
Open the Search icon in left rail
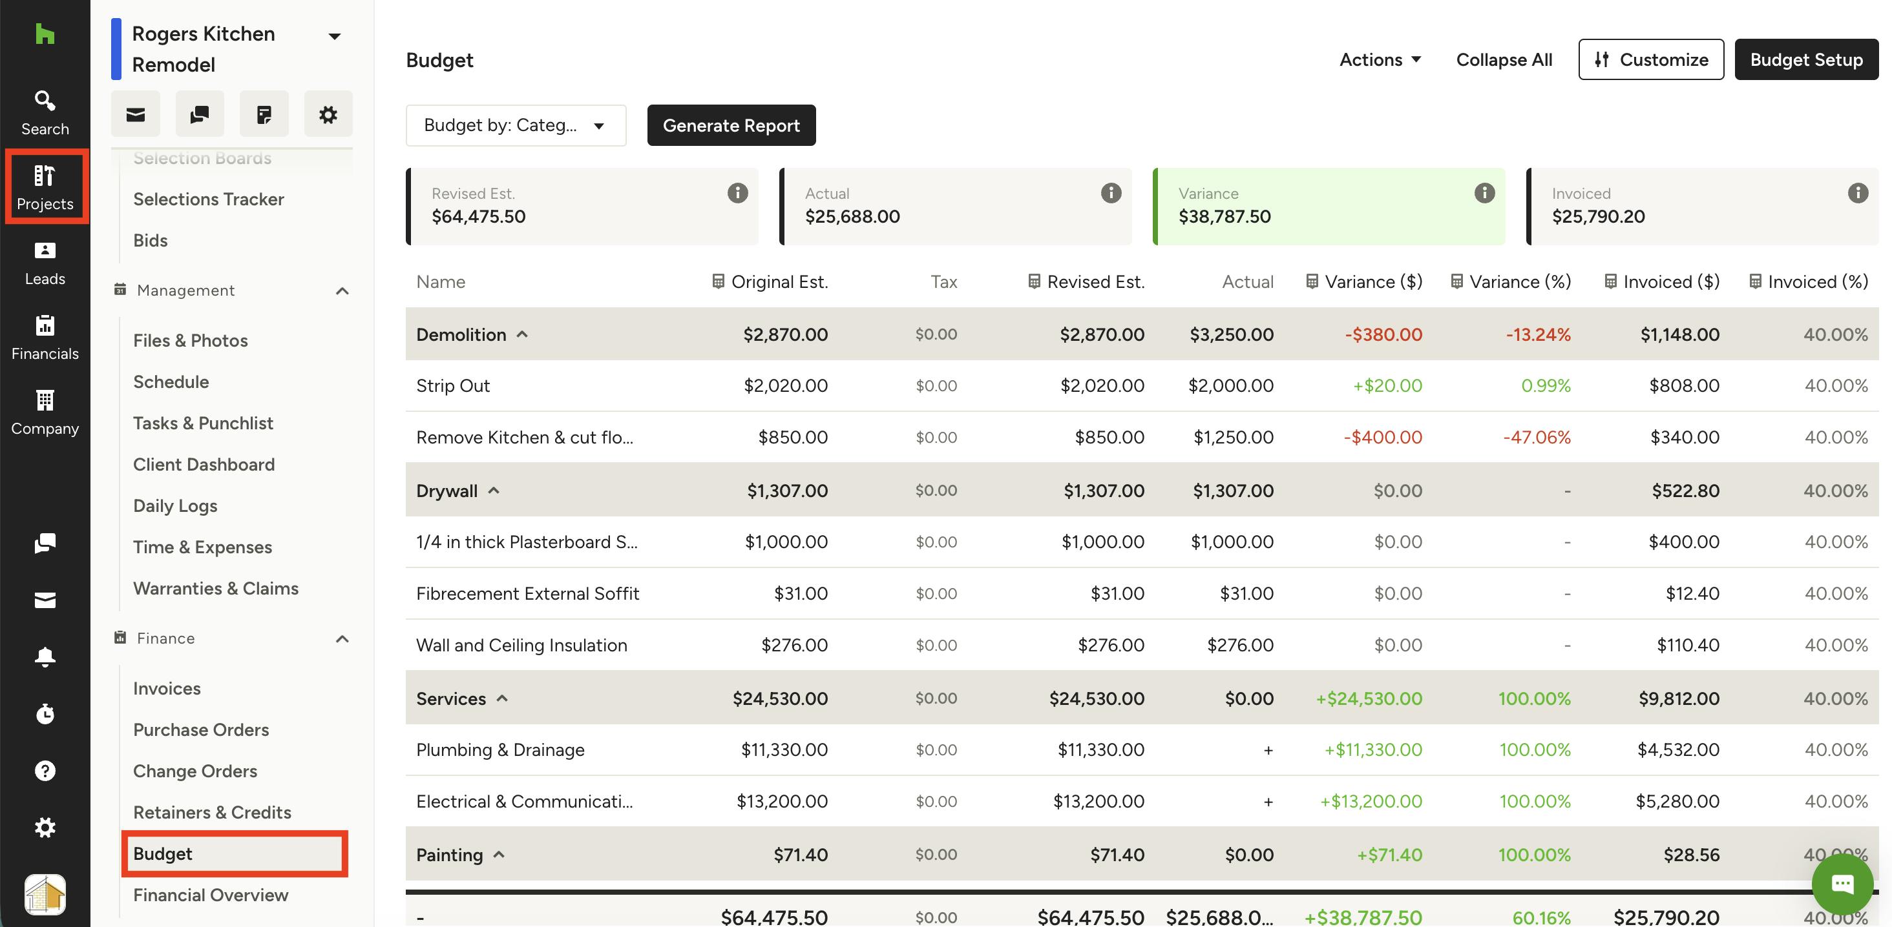pyautogui.click(x=45, y=112)
